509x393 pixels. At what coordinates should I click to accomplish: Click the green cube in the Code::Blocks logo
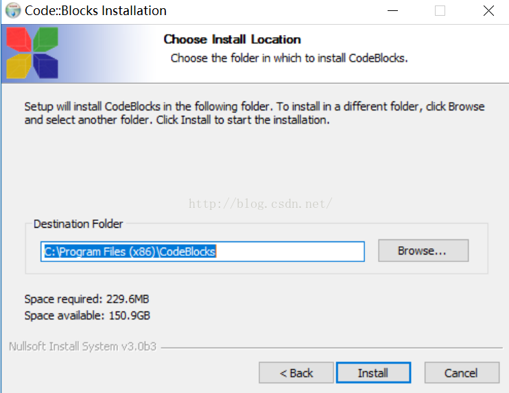pyautogui.click(x=46, y=39)
